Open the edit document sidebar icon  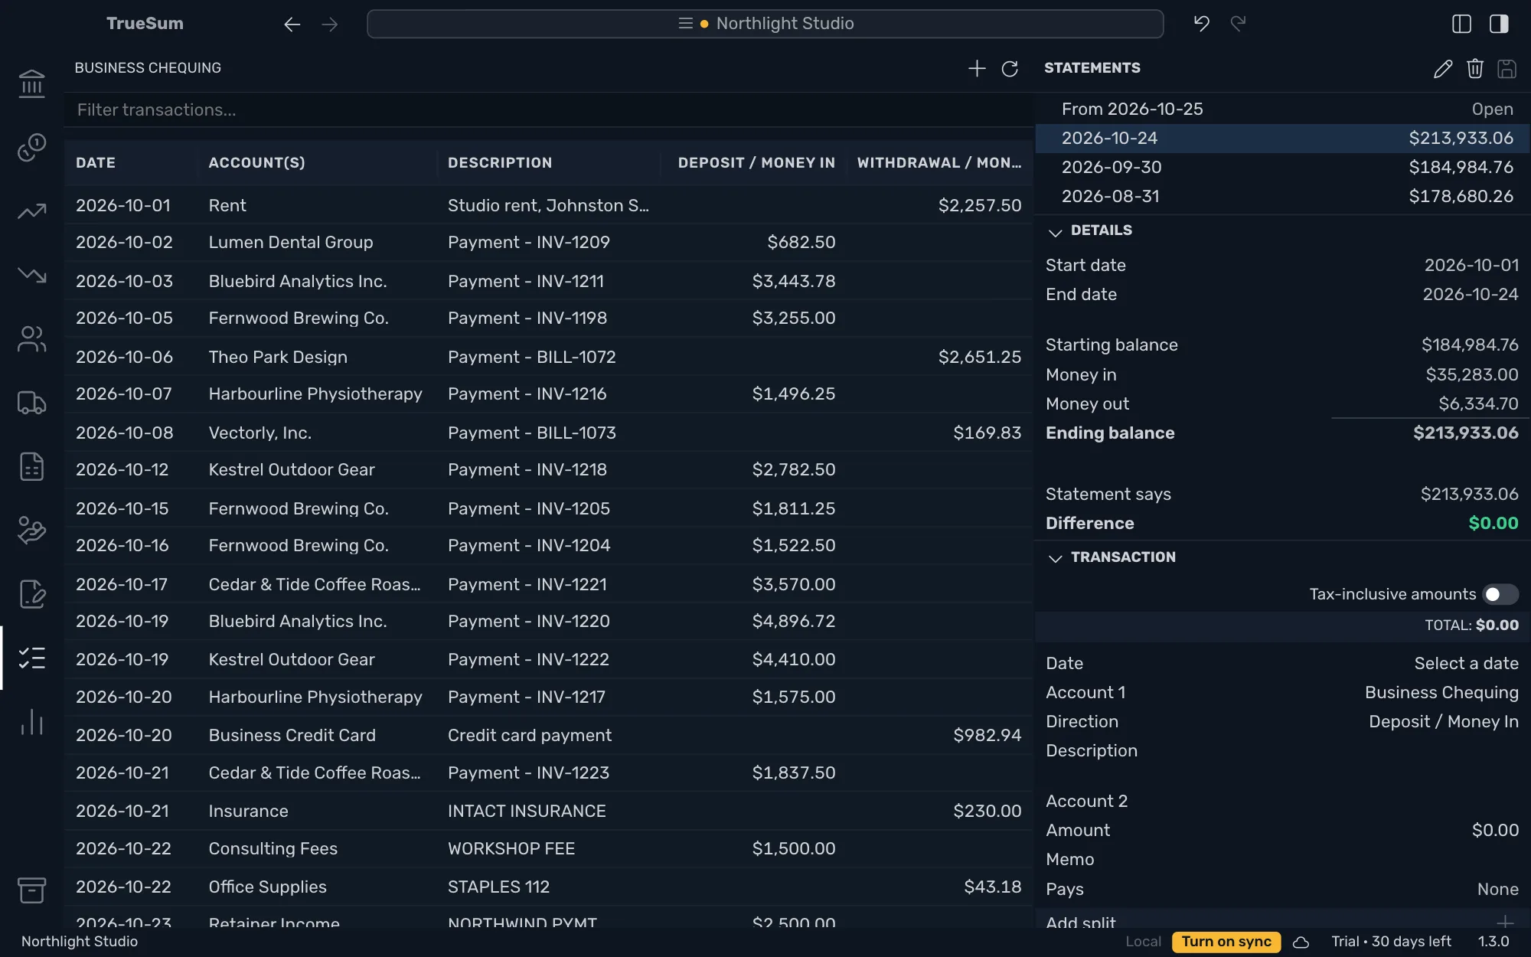coord(31,594)
